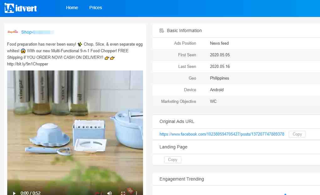This screenshot has width=320, height=195.
Task: Copy the Landing Page link
Action: 173,159
